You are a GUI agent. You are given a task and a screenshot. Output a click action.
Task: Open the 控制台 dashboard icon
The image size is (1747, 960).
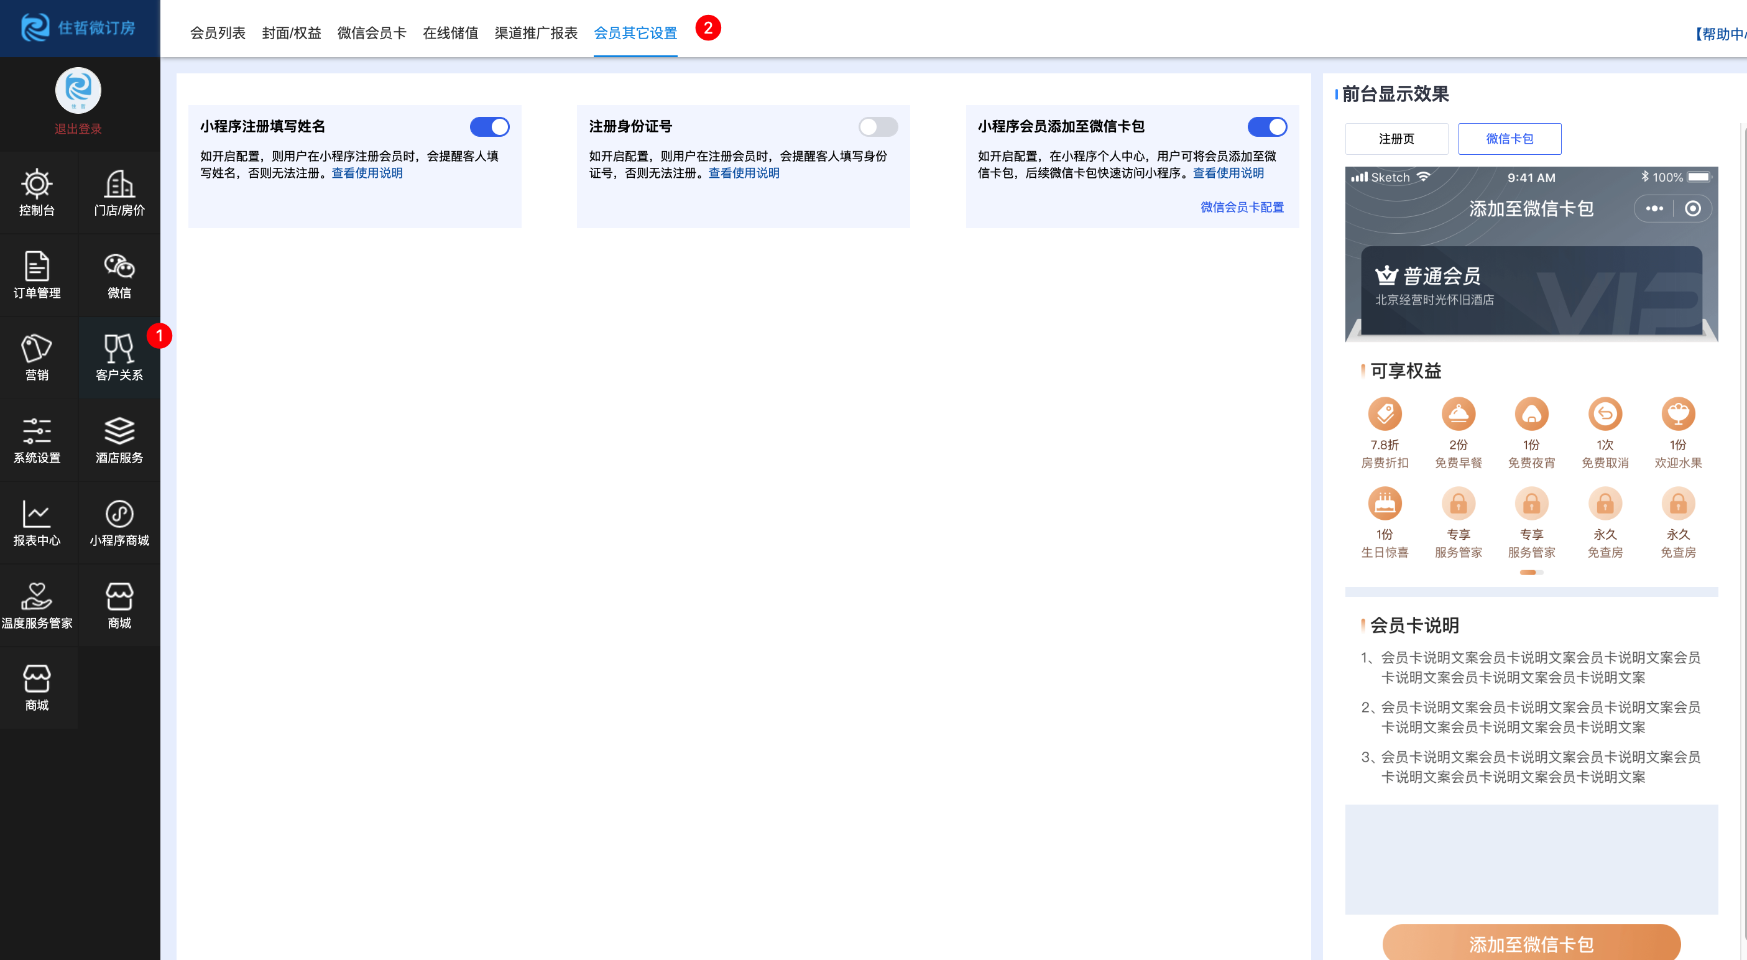(37, 192)
